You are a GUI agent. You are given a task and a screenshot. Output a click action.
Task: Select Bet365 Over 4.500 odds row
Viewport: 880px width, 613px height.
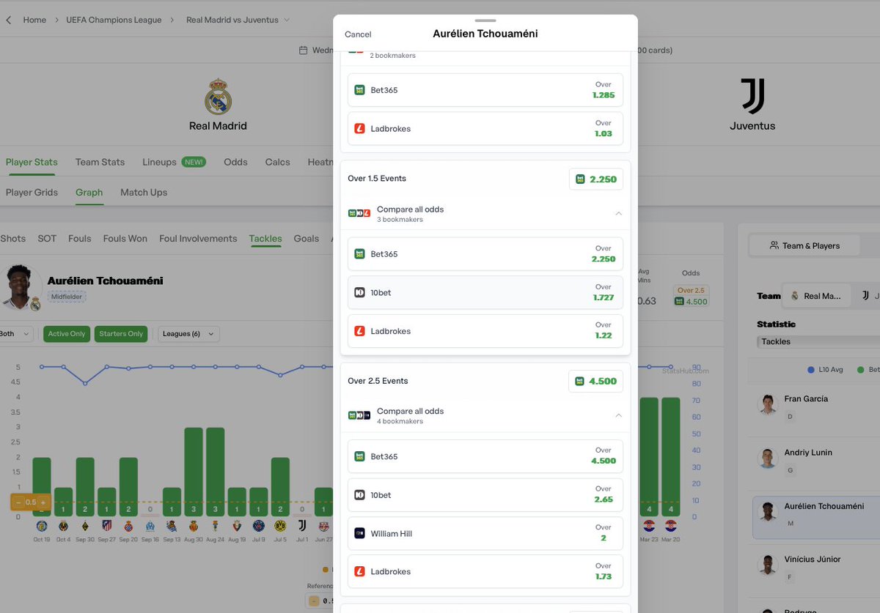click(x=485, y=456)
